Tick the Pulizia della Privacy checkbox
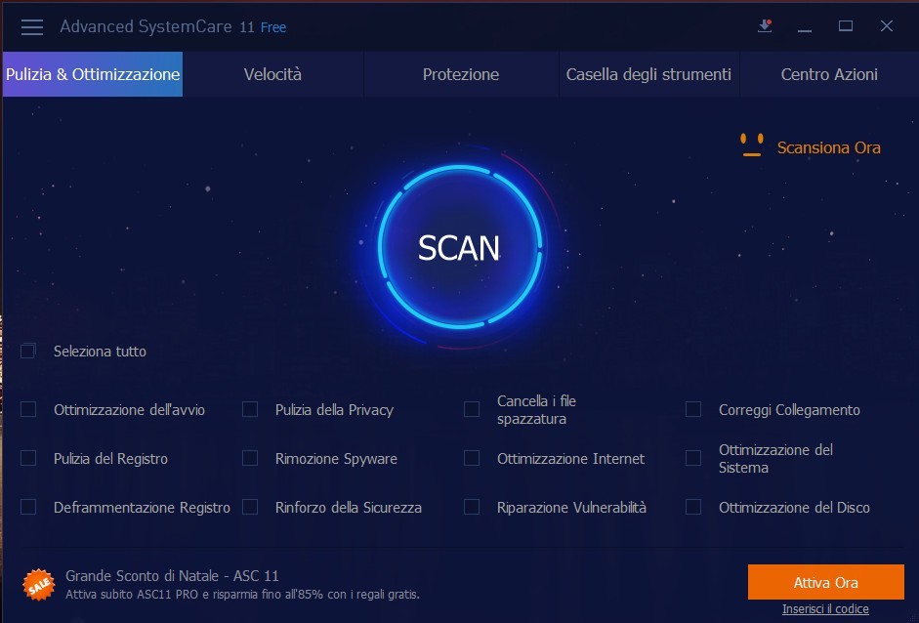The height and width of the screenshot is (623, 919). (x=250, y=409)
